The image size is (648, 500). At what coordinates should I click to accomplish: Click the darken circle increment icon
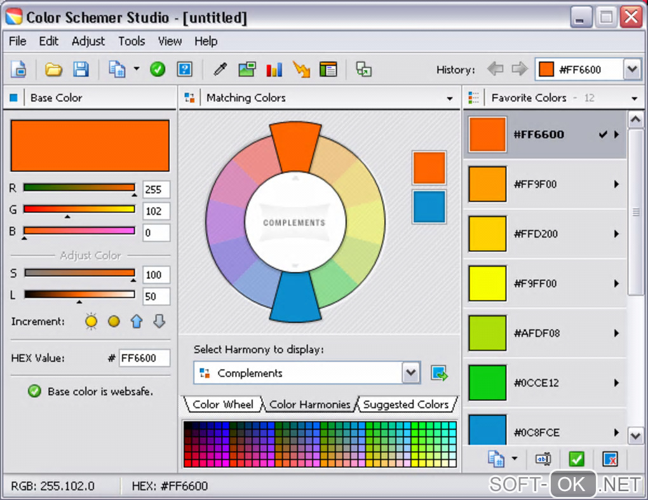tap(114, 321)
